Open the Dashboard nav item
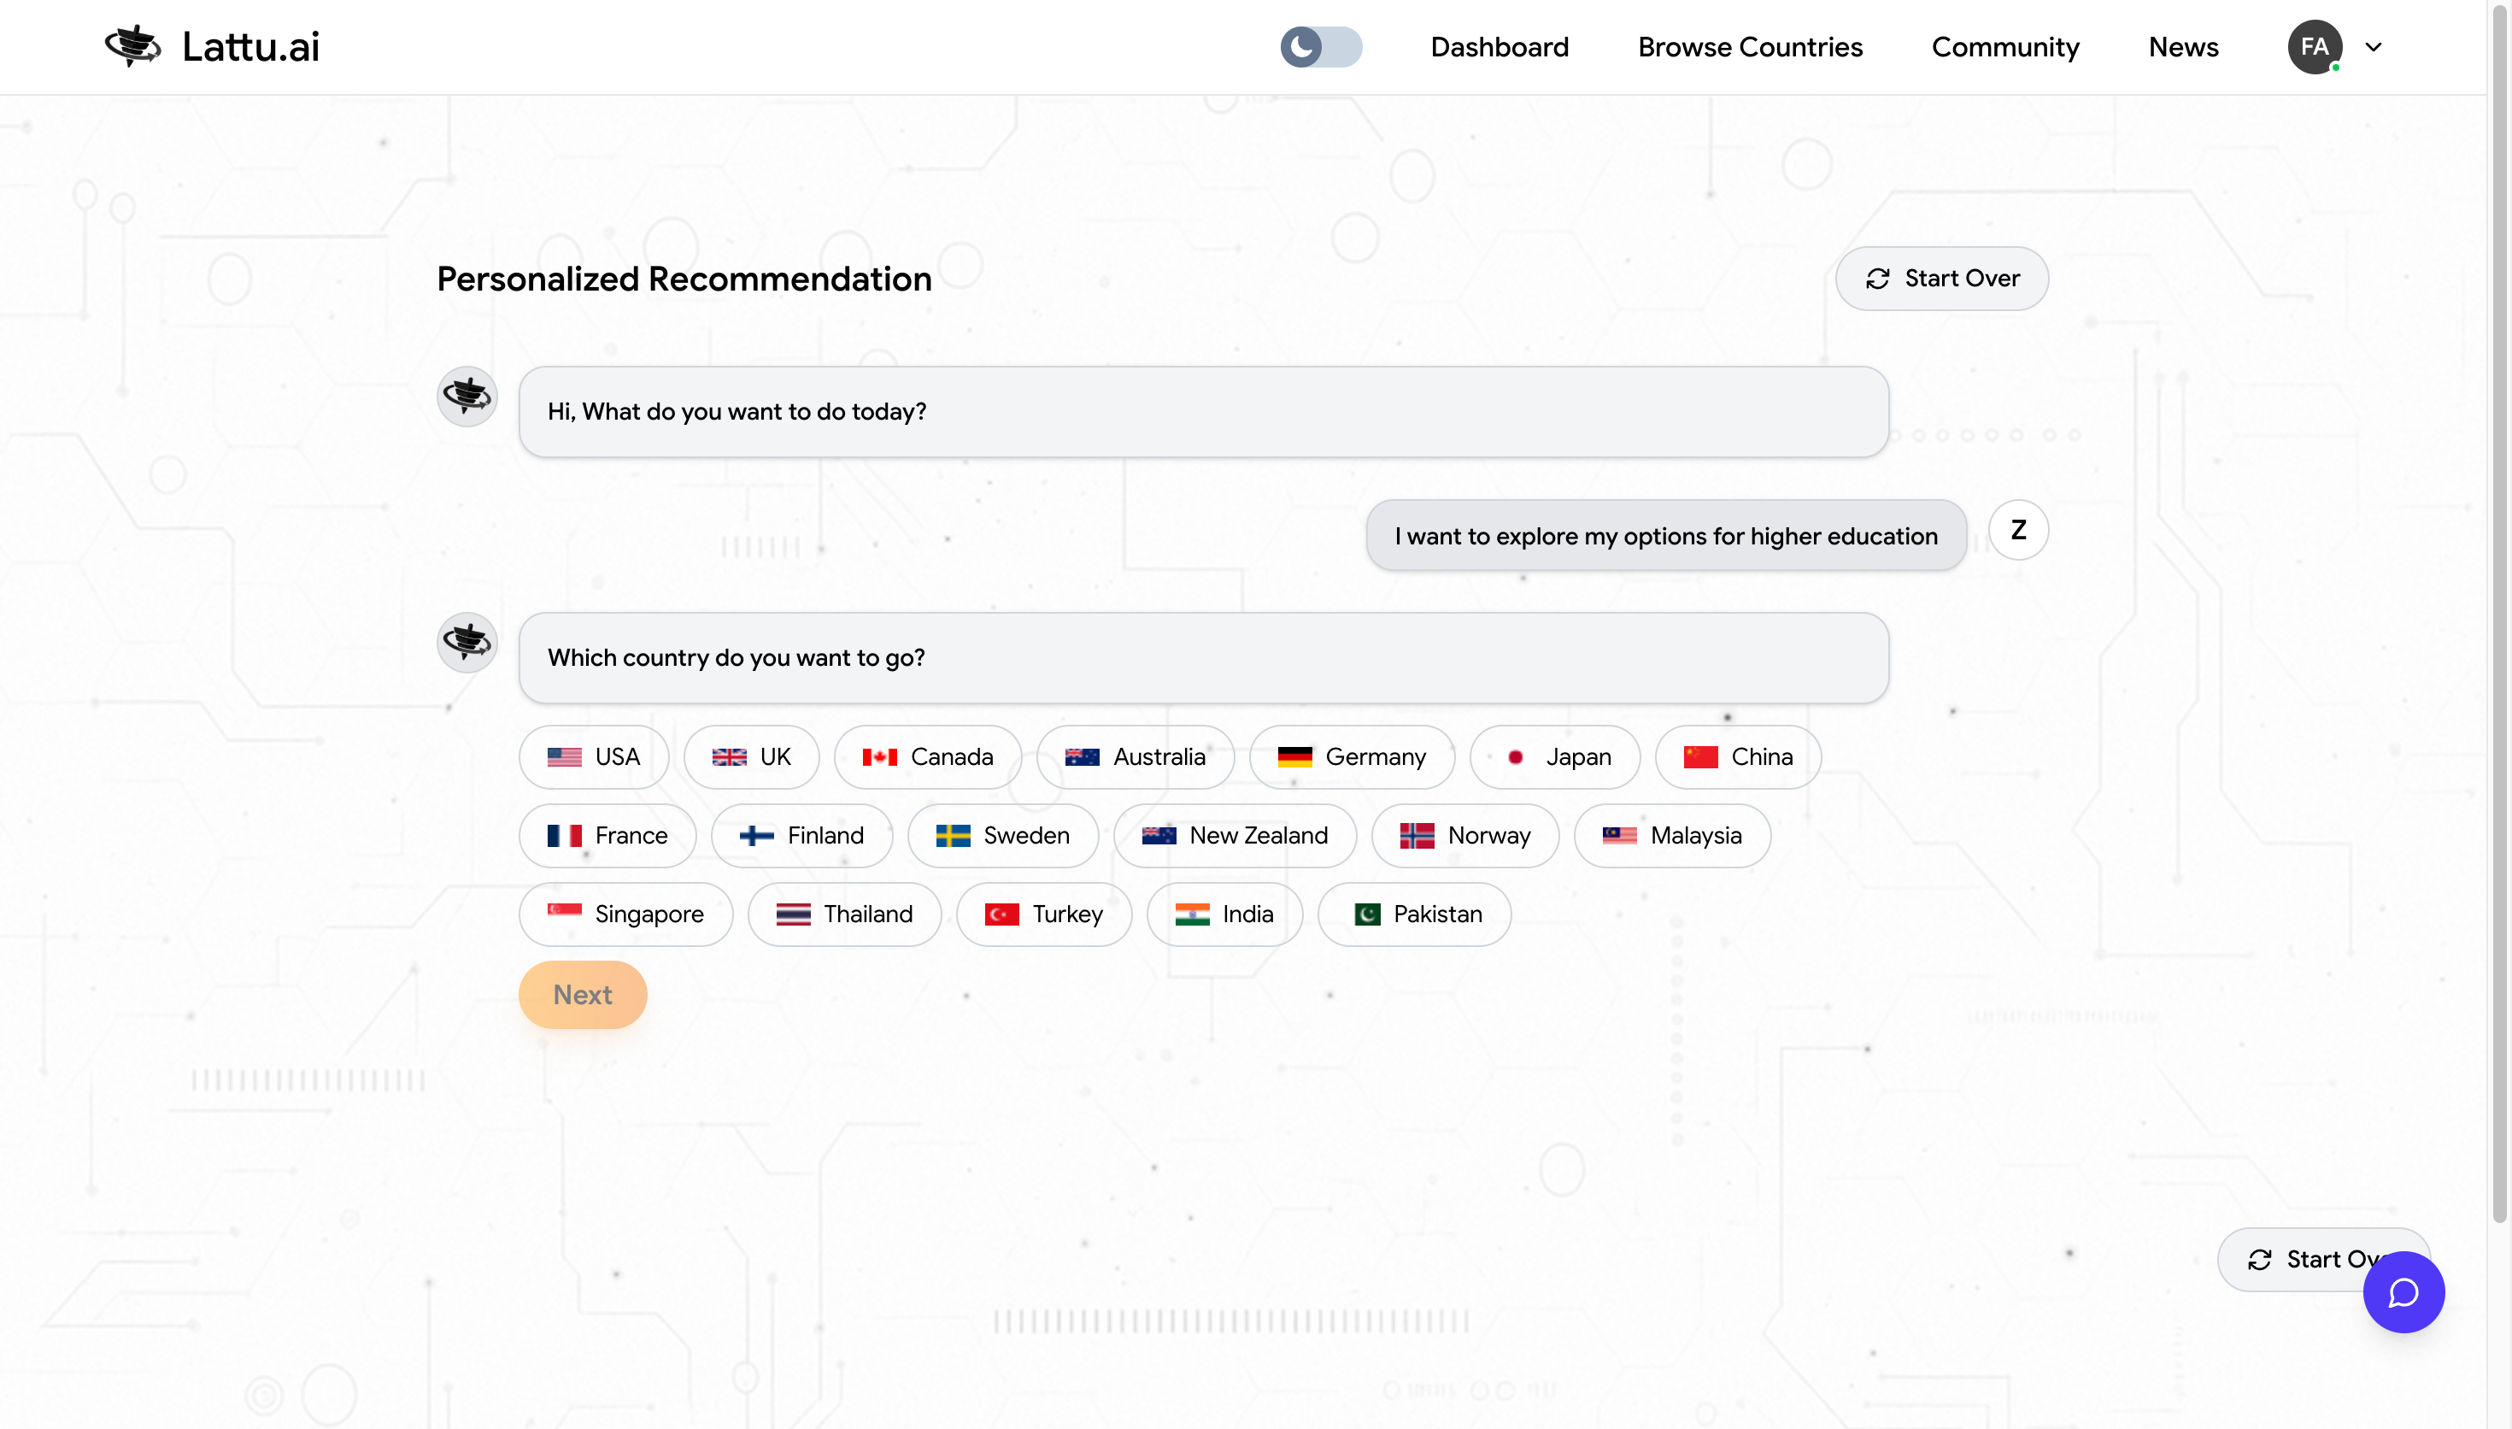 pos(1499,46)
